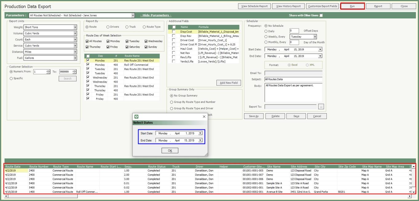Select Report By Route
The height and width of the screenshot is (201, 419).
87,27
